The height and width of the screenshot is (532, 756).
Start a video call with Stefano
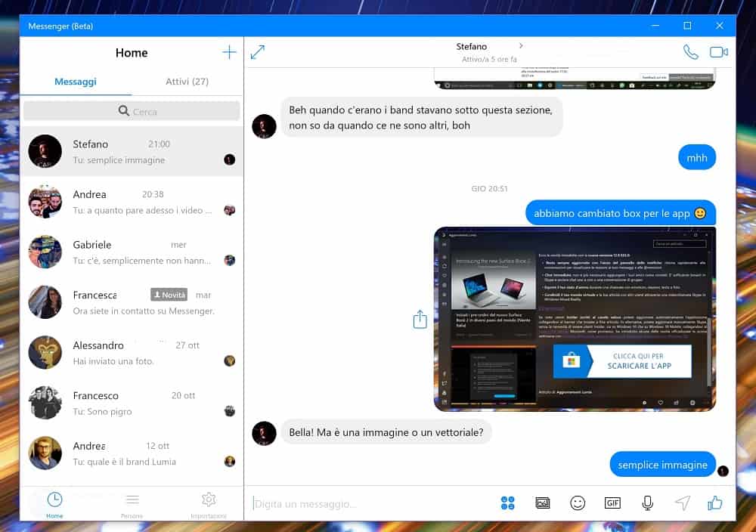click(x=718, y=51)
